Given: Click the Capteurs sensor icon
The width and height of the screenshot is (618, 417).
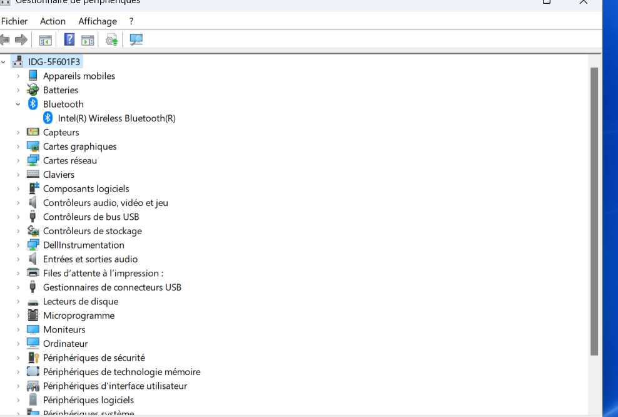Looking at the screenshot, I should (33, 131).
